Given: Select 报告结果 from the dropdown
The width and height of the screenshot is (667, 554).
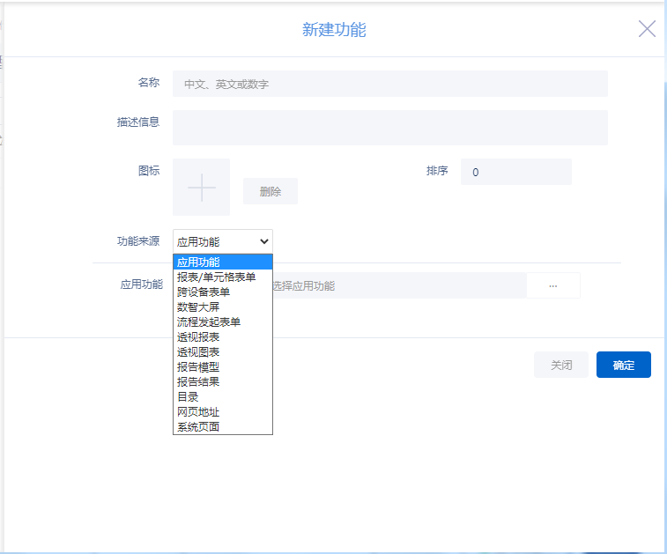Looking at the screenshot, I should click(x=223, y=381).
